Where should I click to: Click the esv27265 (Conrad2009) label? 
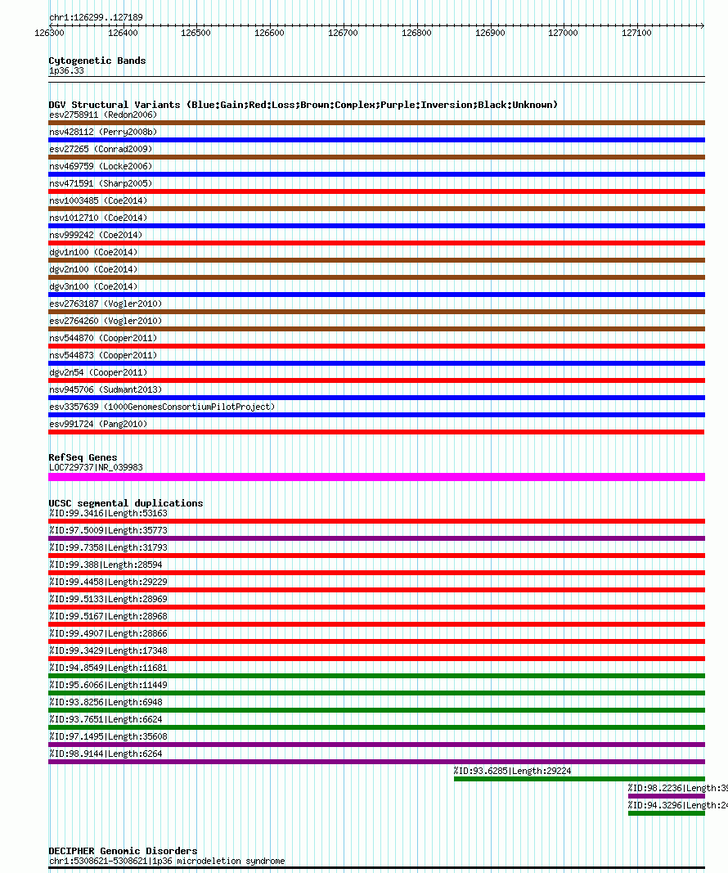pyautogui.click(x=101, y=149)
